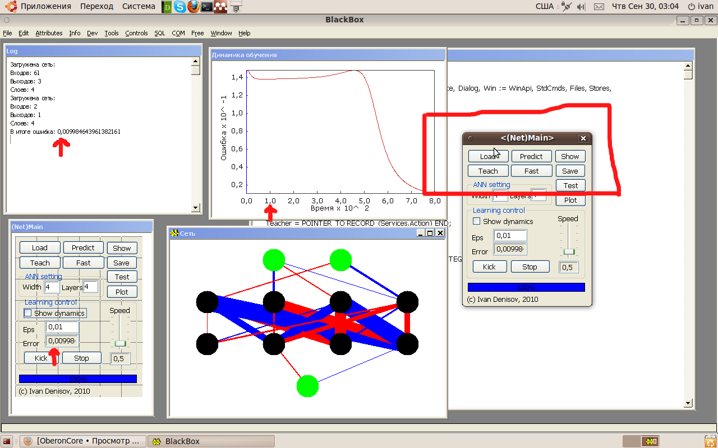Open the mail envelope indicator

(x=599, y=7)
